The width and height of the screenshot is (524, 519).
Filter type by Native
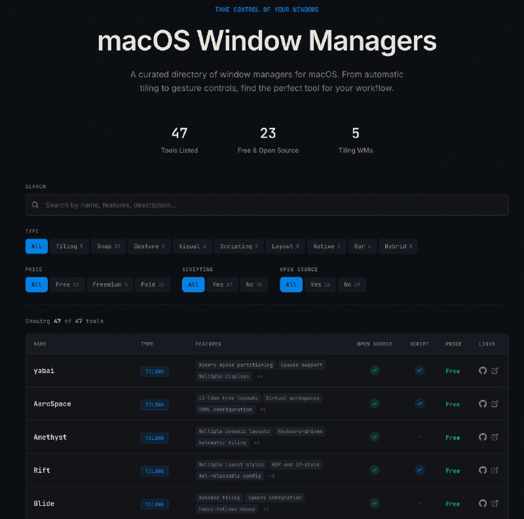click(326, 246)
